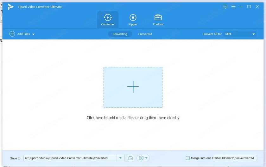Switch to the Converted tab
The image size is (266, 167).
[x=145, y=34]
